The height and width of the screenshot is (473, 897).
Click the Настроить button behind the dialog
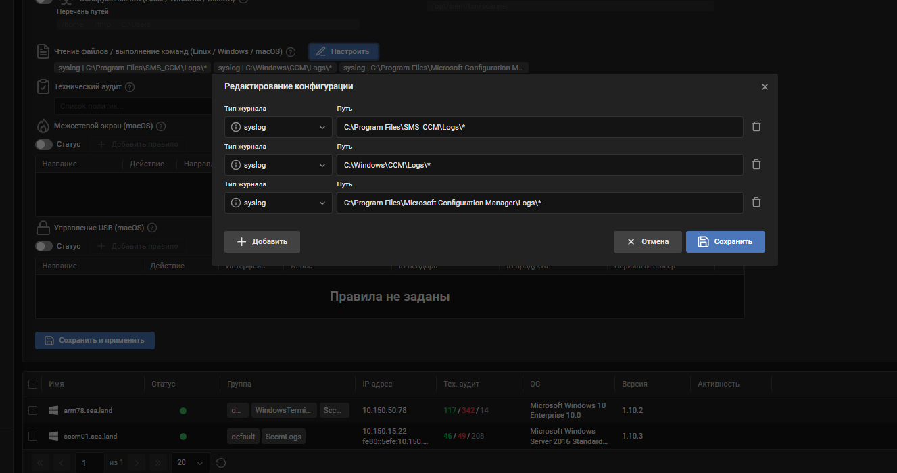343,51
